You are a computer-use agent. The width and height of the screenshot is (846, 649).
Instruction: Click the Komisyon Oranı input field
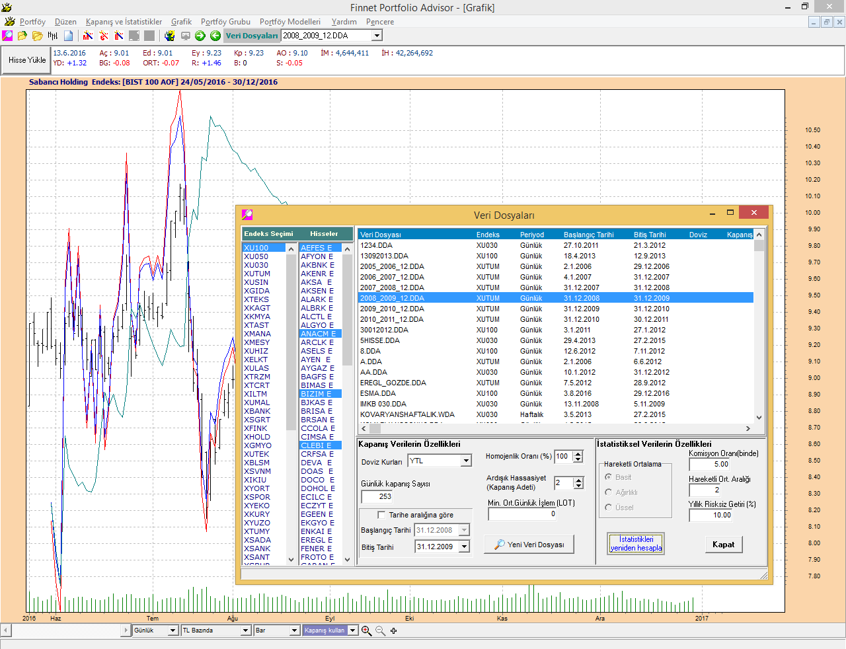pyautogui.click(x=709, y=465)
